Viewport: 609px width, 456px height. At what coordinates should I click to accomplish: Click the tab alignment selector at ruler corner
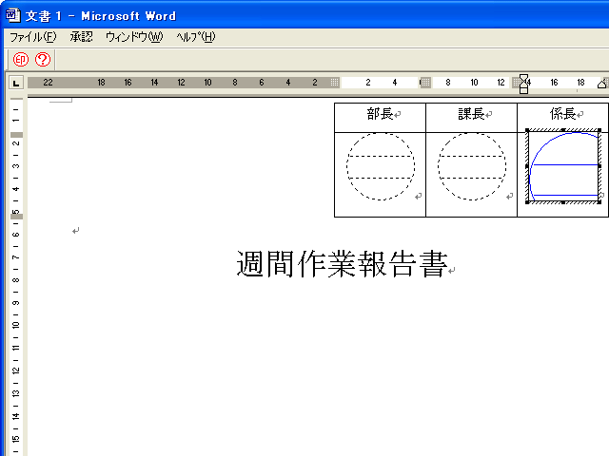pyautogui.click(x=14, y=84)
